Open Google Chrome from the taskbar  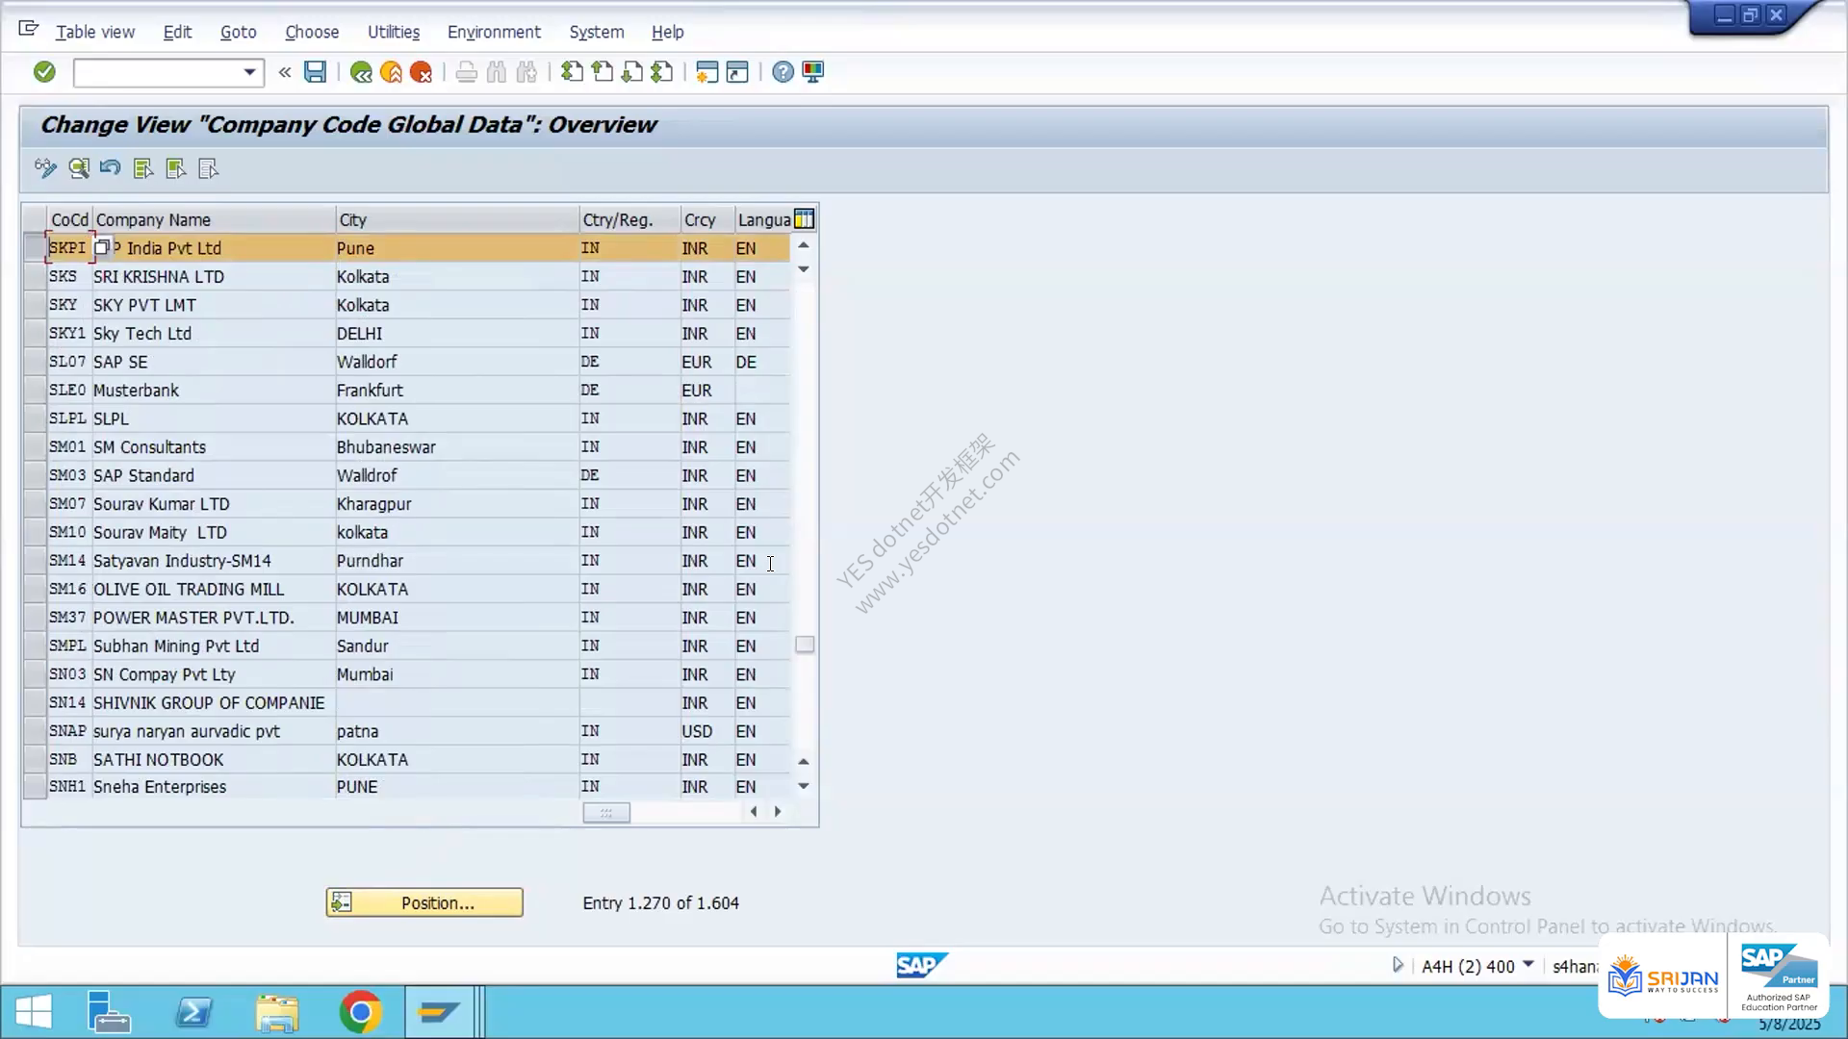click(360, 1012)
